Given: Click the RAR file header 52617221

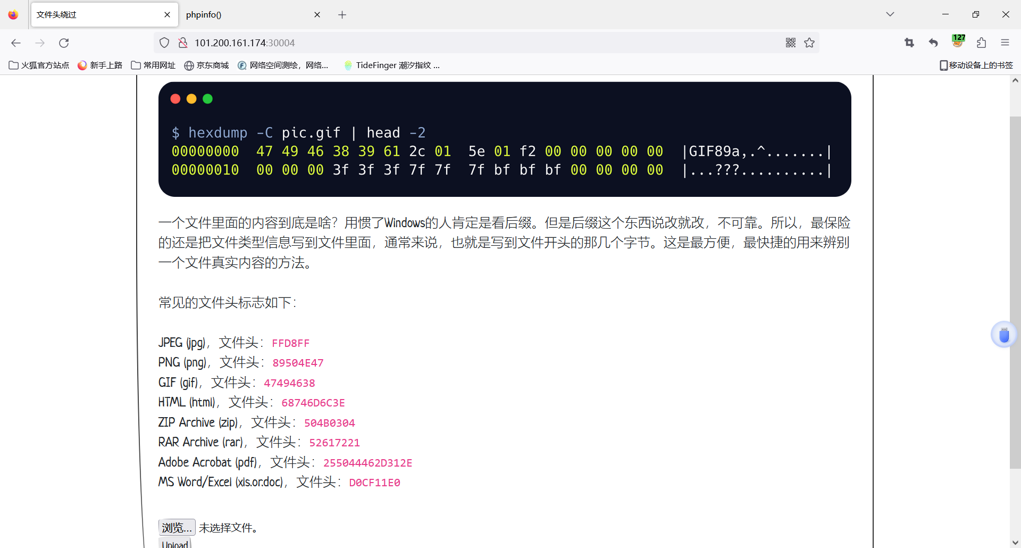Looking at the screenshot, I should tap(334, 443).
